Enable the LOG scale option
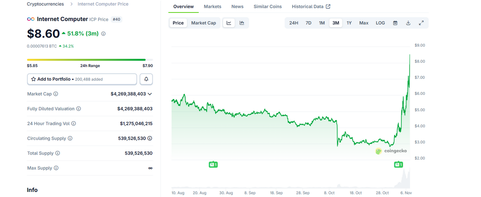Screen dimensions: 481x197 [x=380, y=23]
